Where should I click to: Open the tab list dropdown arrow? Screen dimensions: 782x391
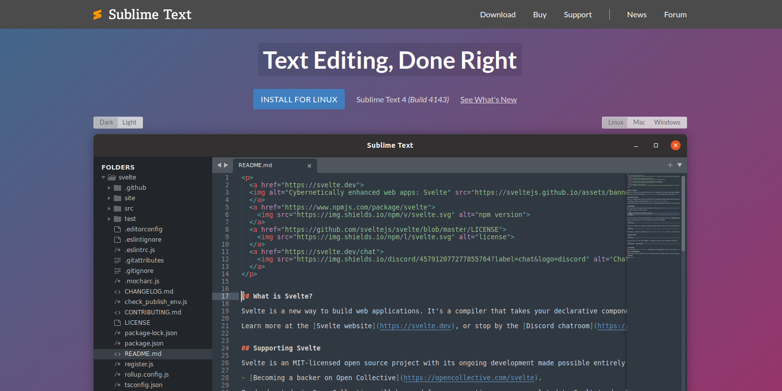[680, 165]
